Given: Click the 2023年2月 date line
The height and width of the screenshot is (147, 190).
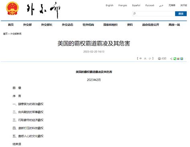Looking at the screenshot, I should (x=94, y=80).
